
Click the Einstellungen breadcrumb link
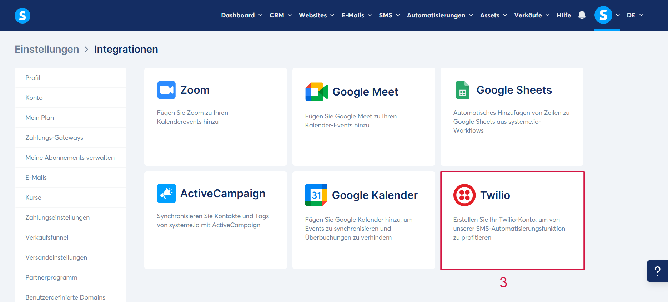click(x=47, y=49)
